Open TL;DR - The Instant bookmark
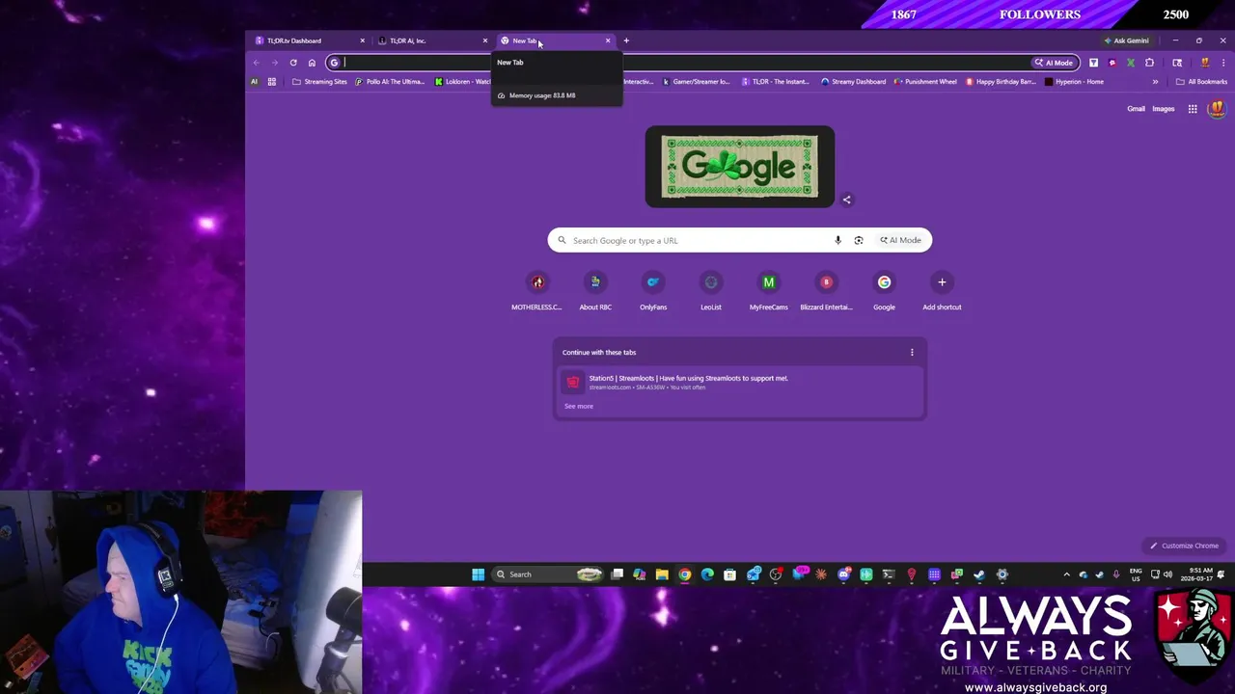Screen dimensions: 1235x694 (x=776, y=82)
